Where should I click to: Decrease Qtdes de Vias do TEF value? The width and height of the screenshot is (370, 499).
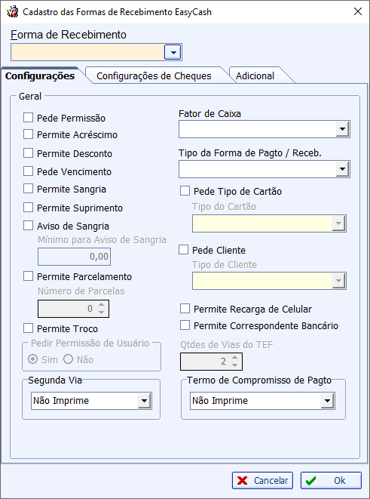point(234,365)
